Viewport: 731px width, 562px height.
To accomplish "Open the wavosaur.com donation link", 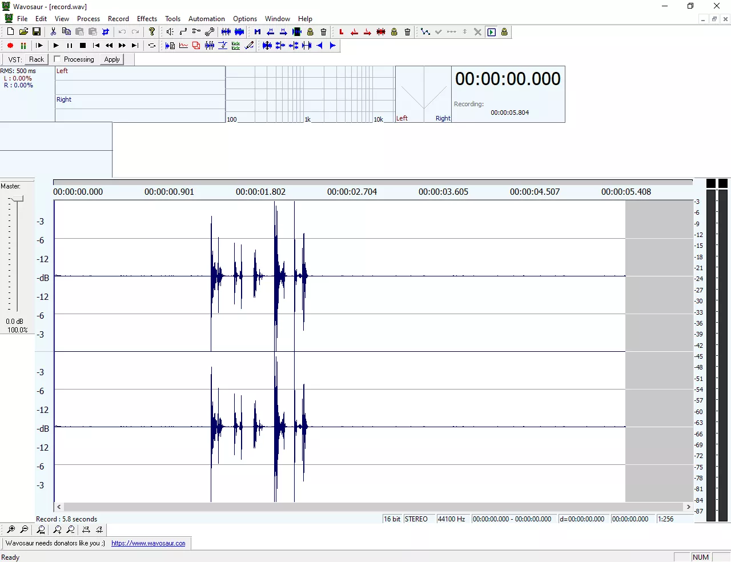I will (148, 543).
